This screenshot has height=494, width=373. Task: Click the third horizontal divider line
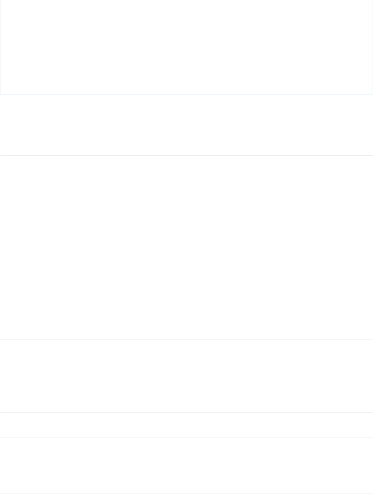click(186, 412)
